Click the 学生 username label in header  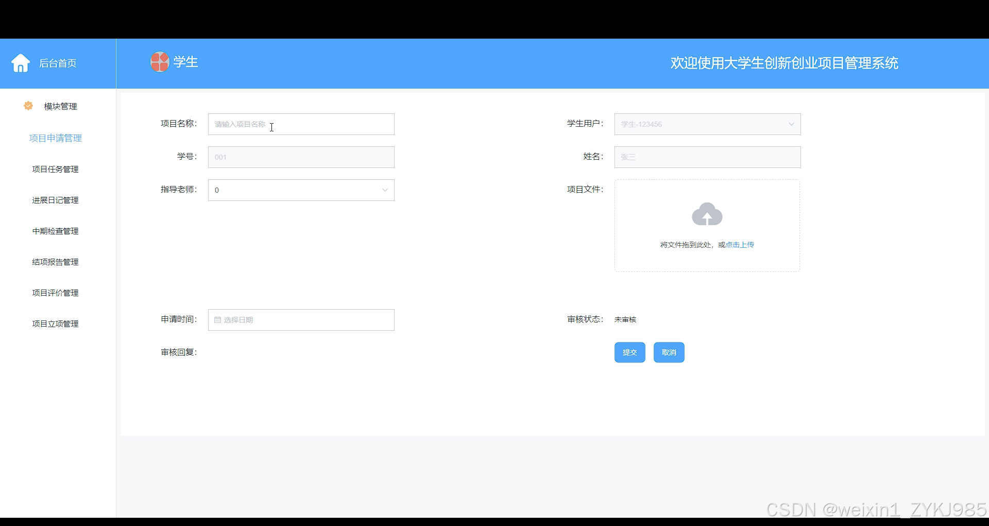(x=186, y=62)
